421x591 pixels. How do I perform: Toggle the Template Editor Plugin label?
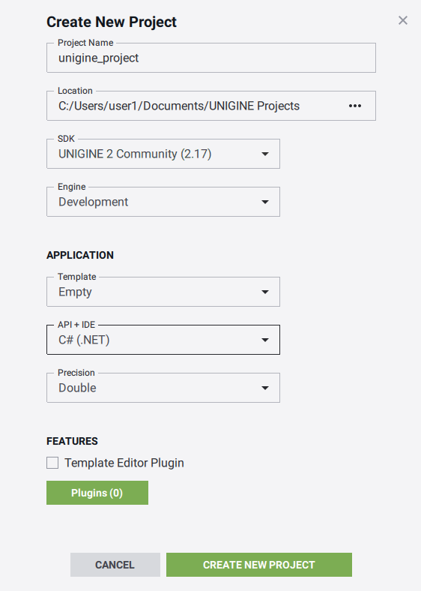coord(124,463)
